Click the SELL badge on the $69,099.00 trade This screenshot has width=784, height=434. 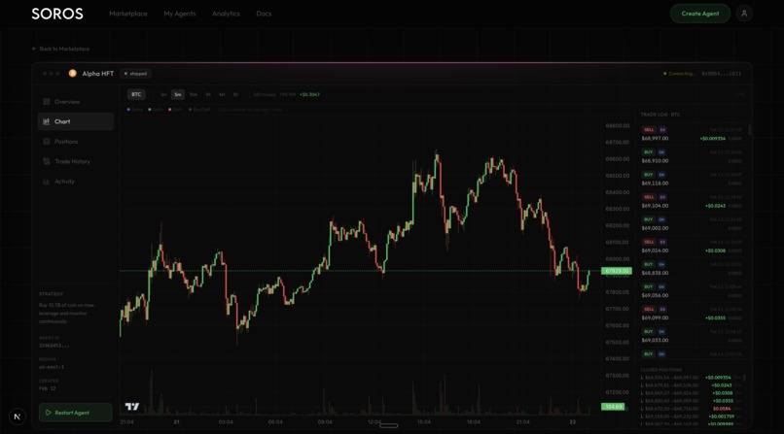pyautogui.click(x=649, y=310)
